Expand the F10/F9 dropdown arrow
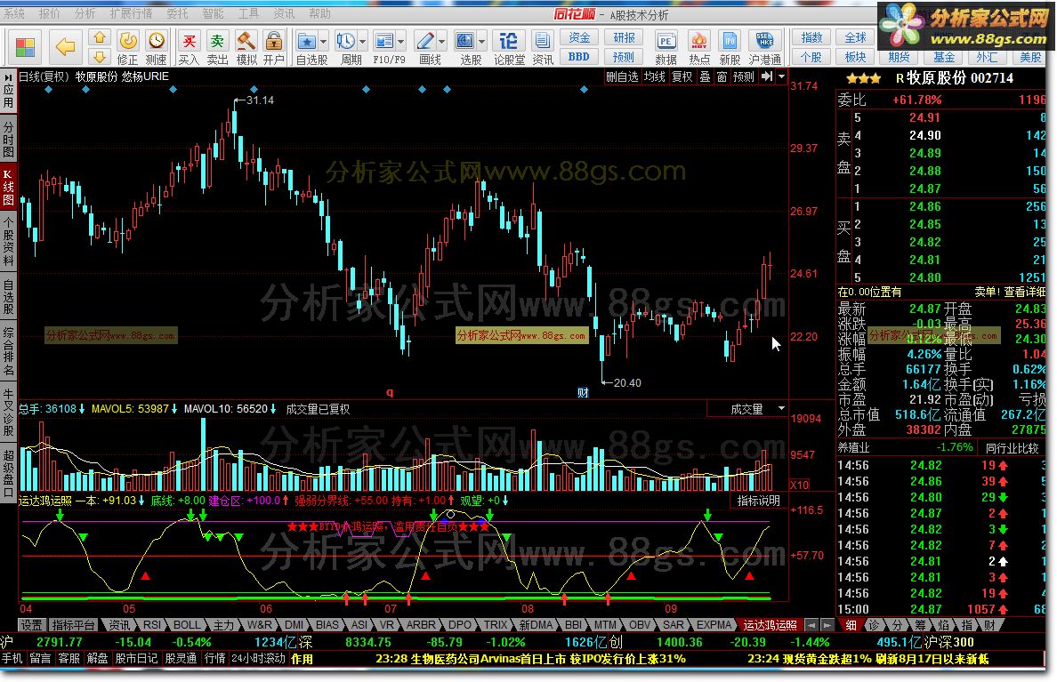The width and height of the screenshot is (1057, 682). (401, 41)
